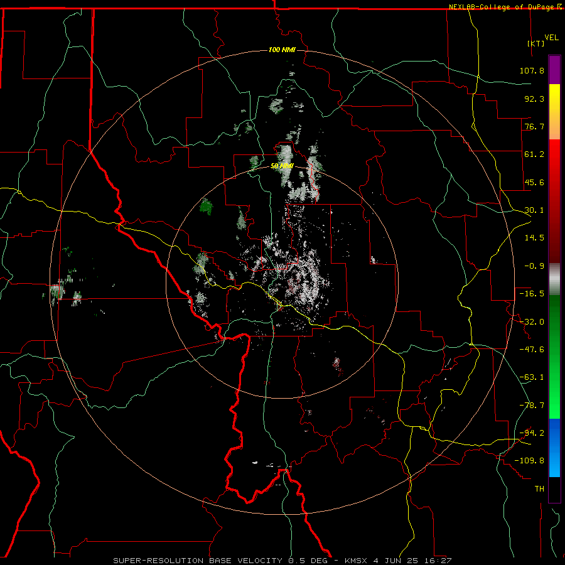Click the 61.2 value on the velocity scale

point(534,154)
